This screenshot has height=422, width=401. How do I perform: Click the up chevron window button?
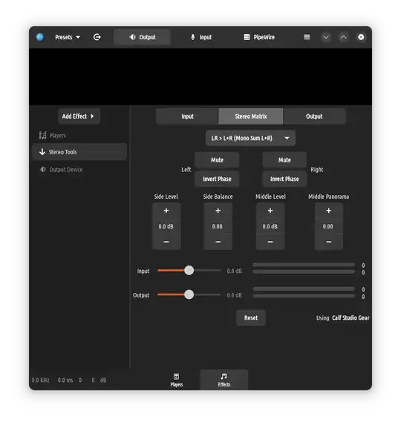[x=343, y=37]
